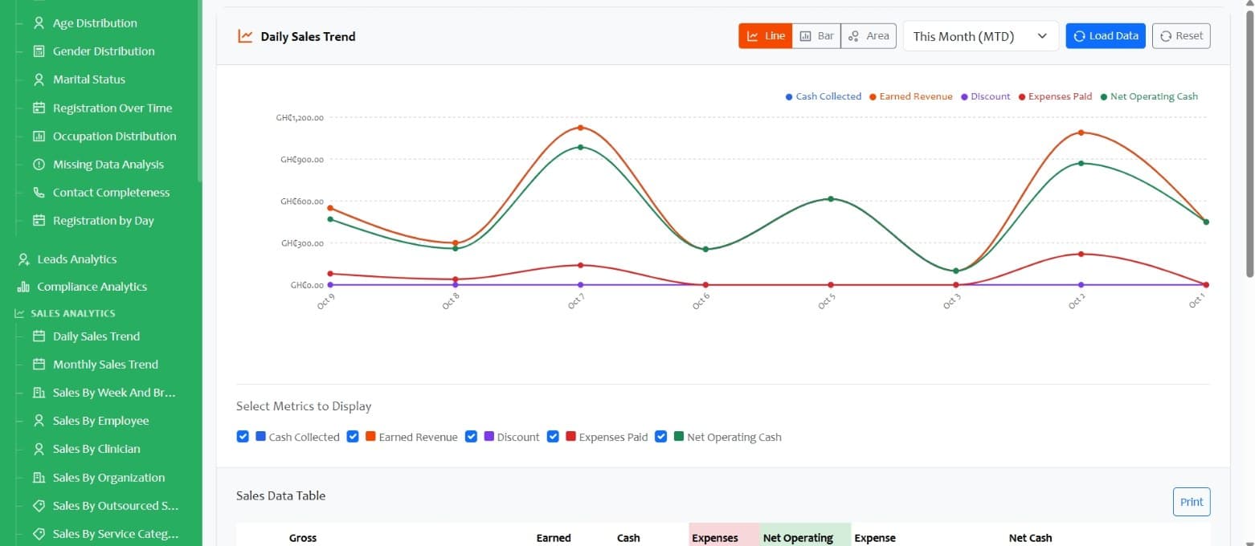Click the Sales By Service Category tag icon
1255x546 pixels.
pyautogui.click(x=39, y=534)
